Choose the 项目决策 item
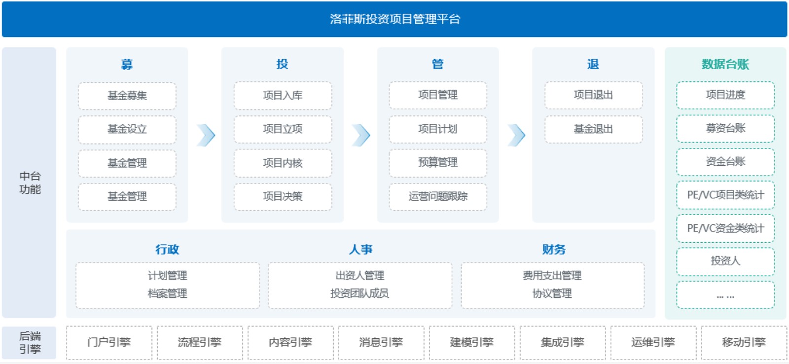The height and width of the screenshot is (364, 789). (x=283, y=197)
